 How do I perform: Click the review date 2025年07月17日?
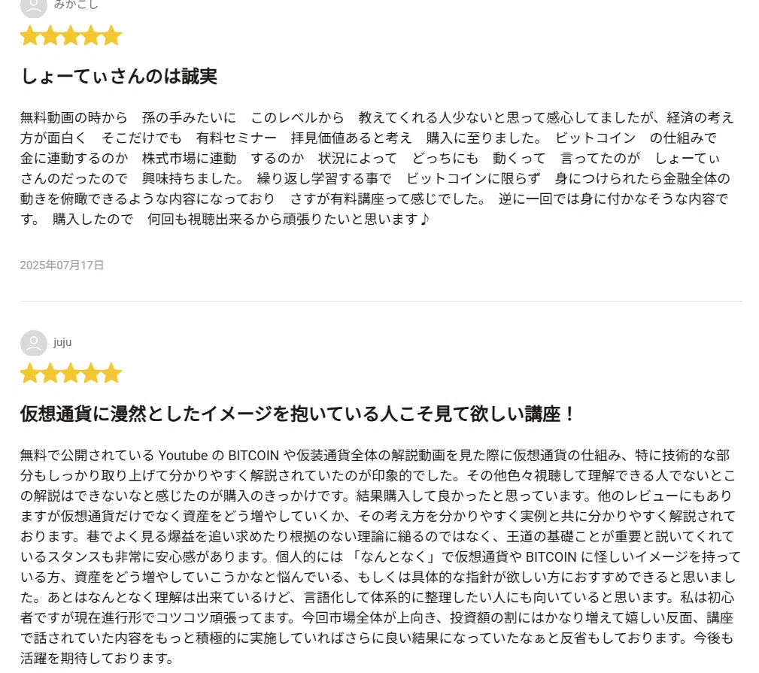(62, 265)
